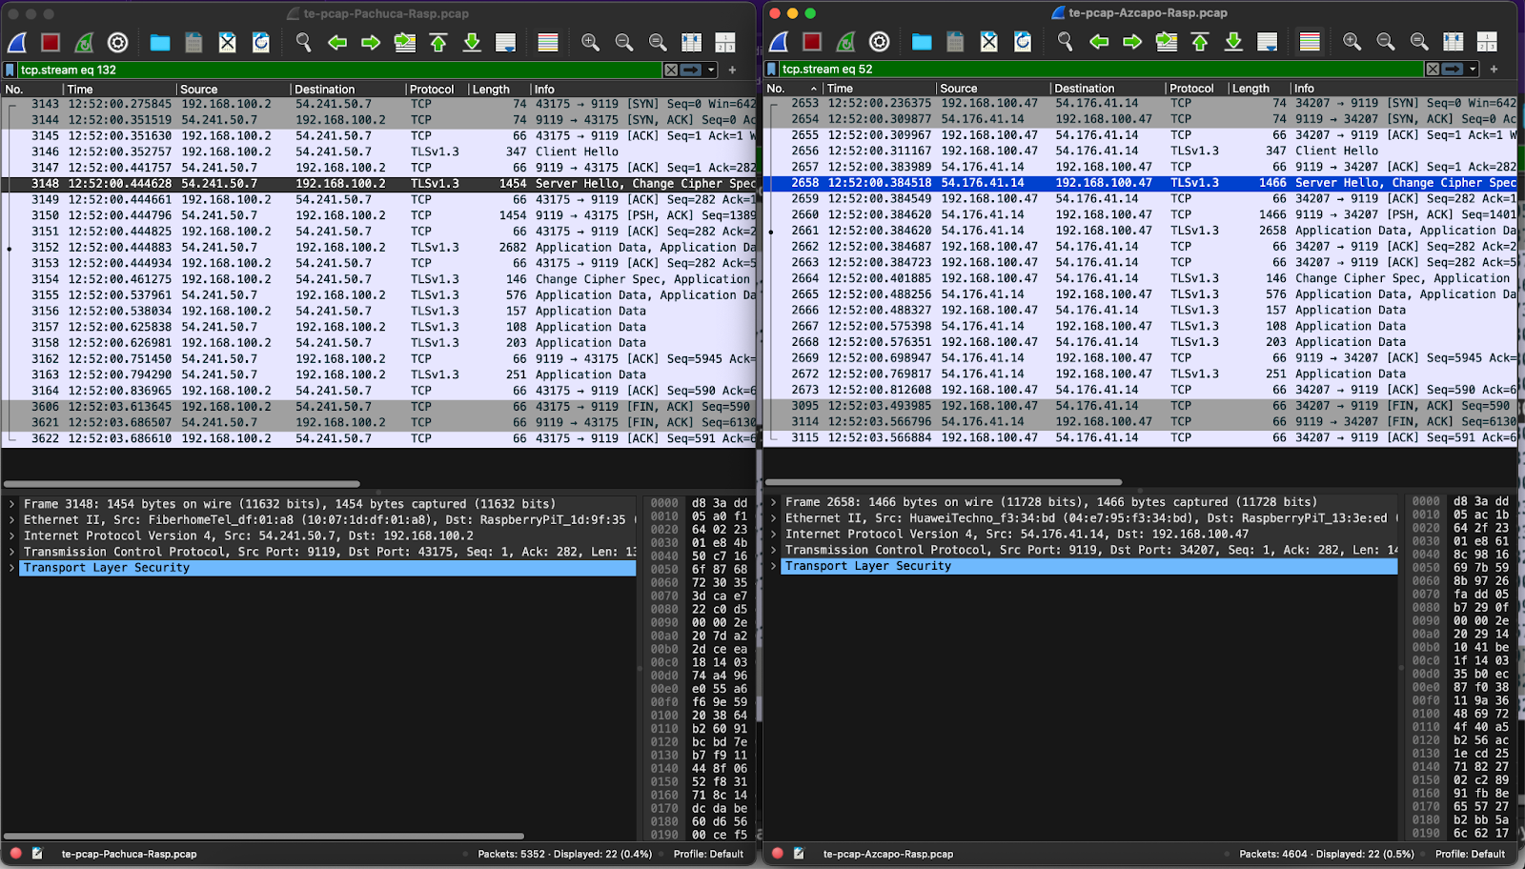1525x869 pixels.
Task: Reload capture file in Azcapo window
Action: point(1023,42)
